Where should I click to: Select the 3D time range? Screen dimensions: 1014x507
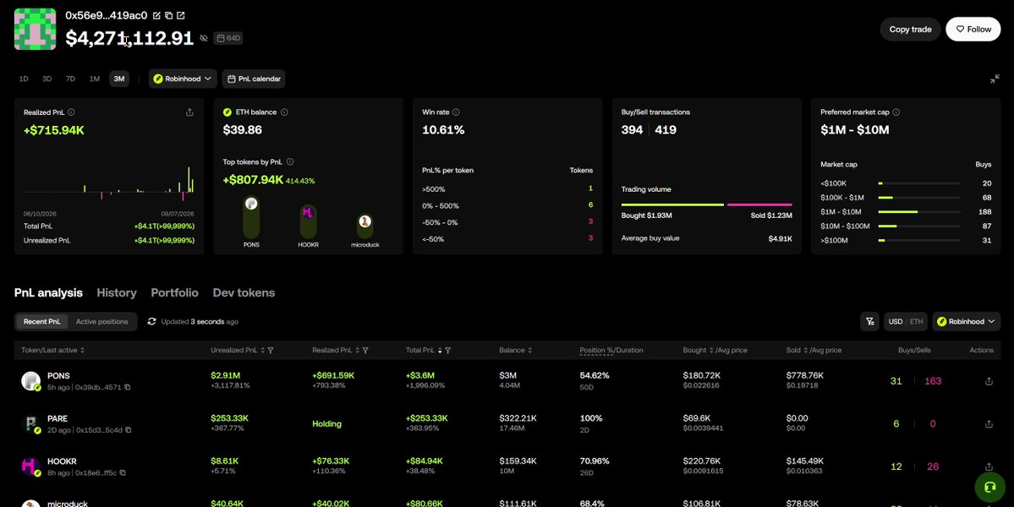(47, 79)
